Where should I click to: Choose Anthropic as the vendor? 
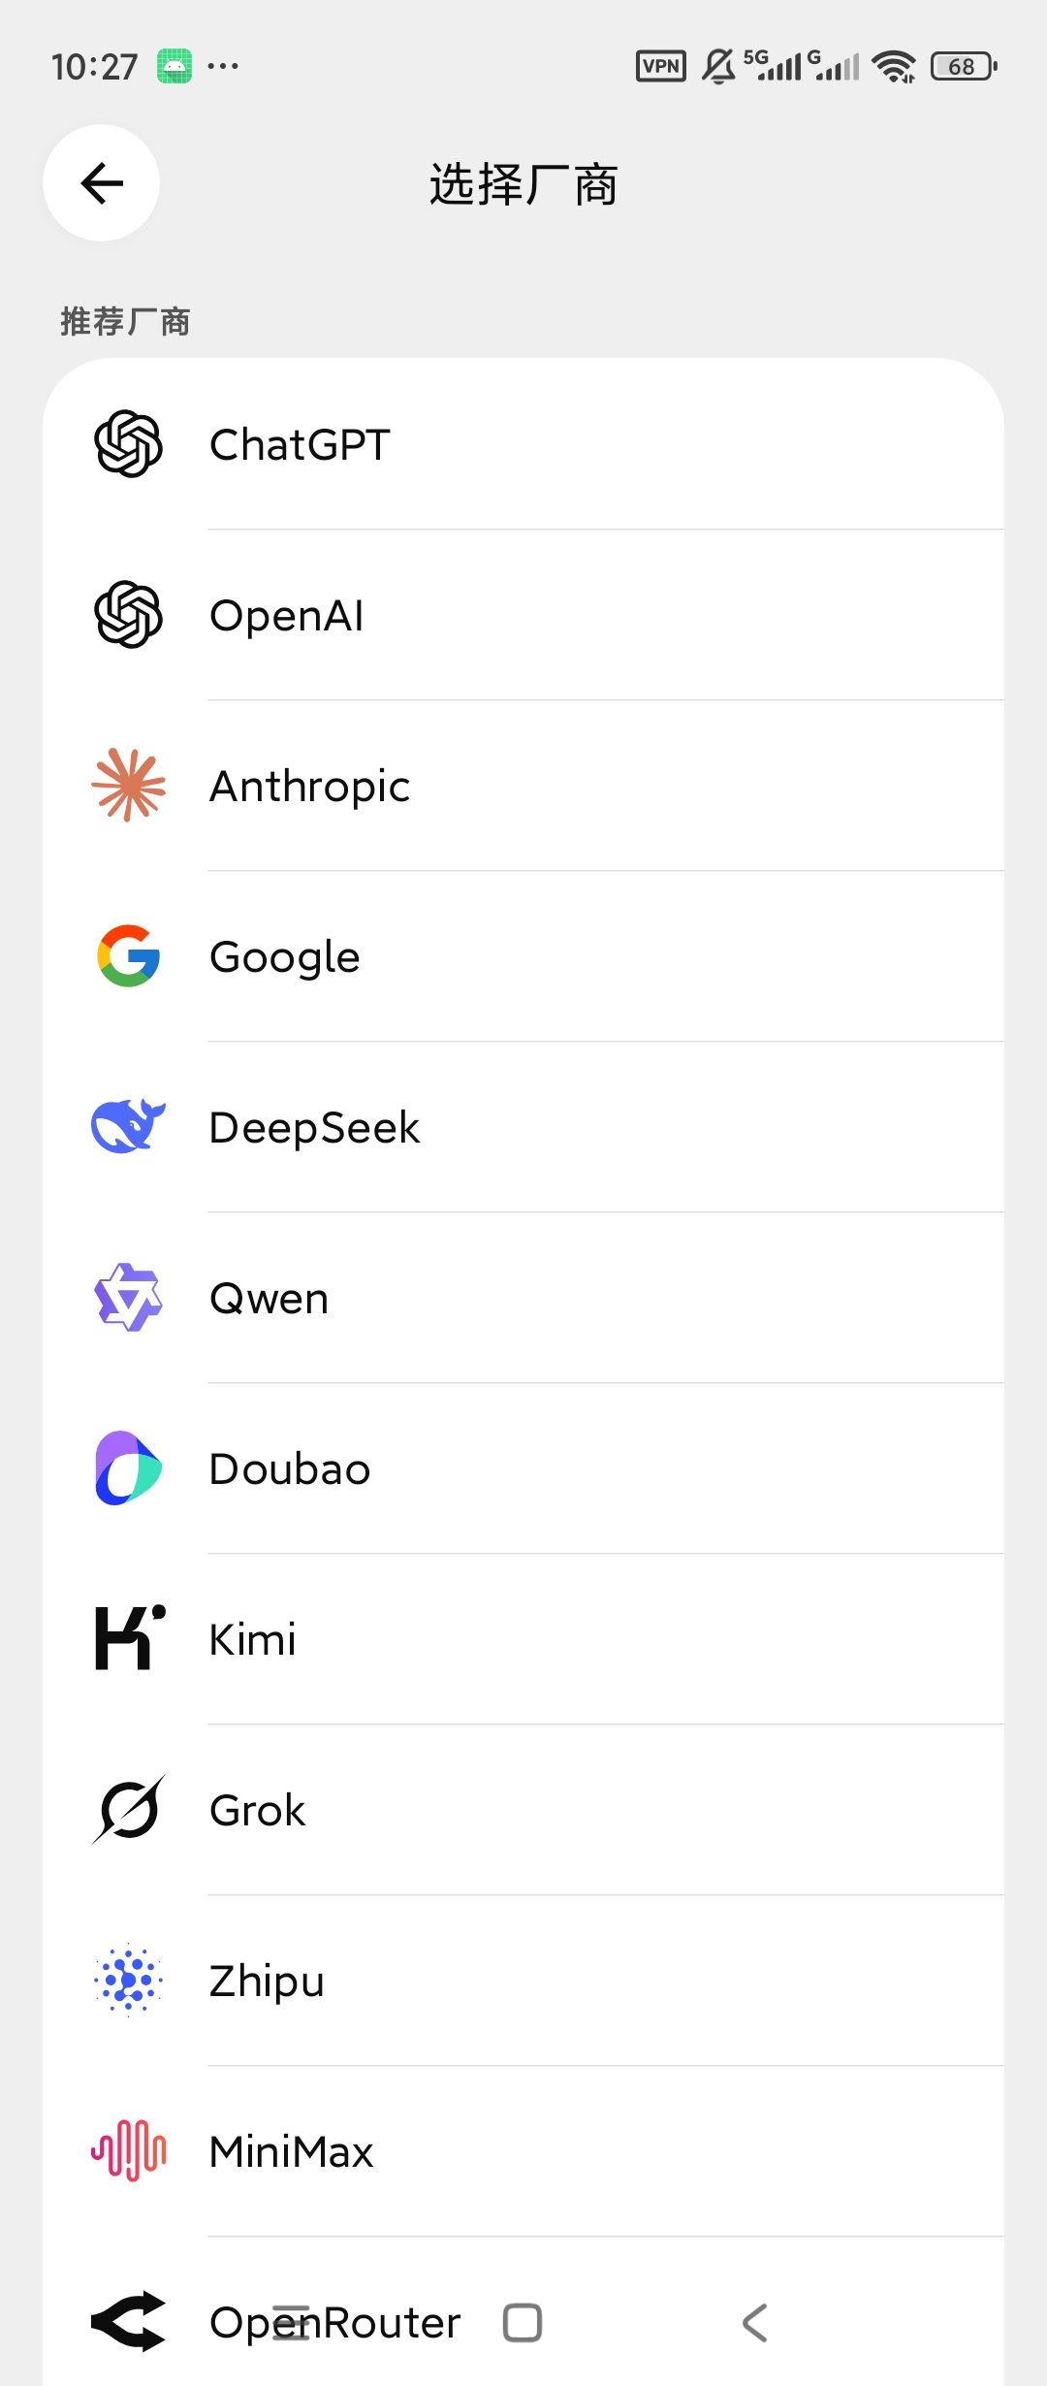tap(523, 786)
